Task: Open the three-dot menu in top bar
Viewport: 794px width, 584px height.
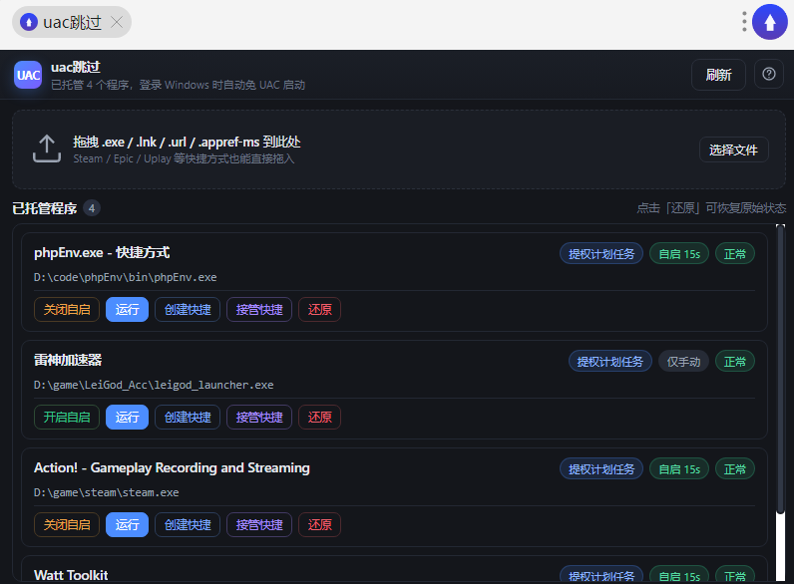Action: click(x=744, y=22)
